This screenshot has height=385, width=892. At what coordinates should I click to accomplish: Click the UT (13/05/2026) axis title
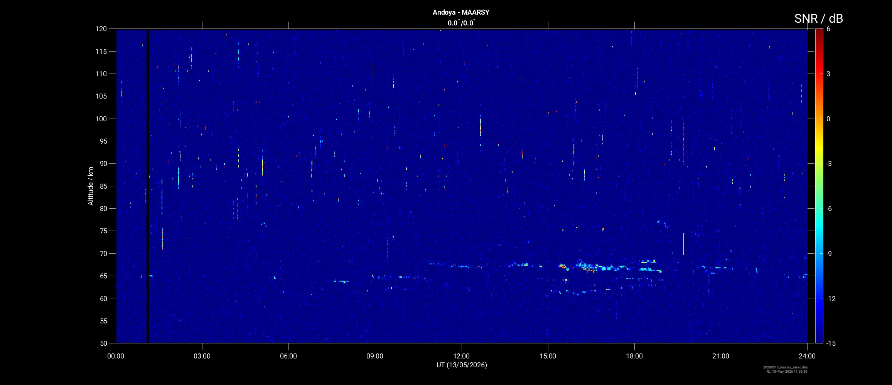(462, 365)
